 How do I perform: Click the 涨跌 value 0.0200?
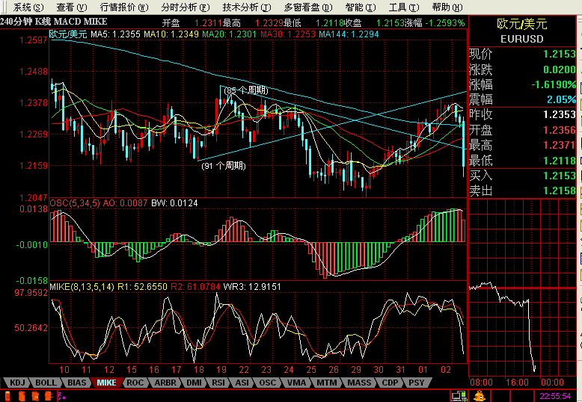[x=560, y=69]
